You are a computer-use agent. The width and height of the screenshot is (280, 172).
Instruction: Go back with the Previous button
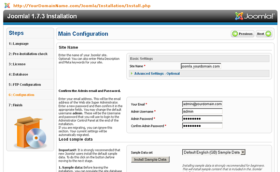click(x=242, y=34)
